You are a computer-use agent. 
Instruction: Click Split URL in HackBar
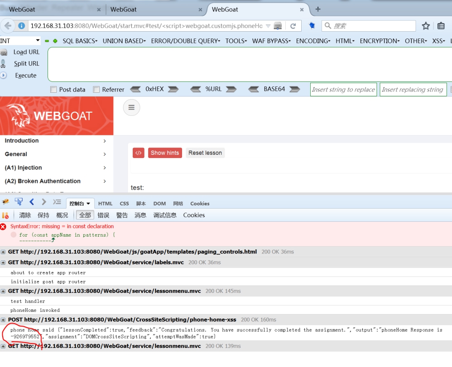pos(26,64)
